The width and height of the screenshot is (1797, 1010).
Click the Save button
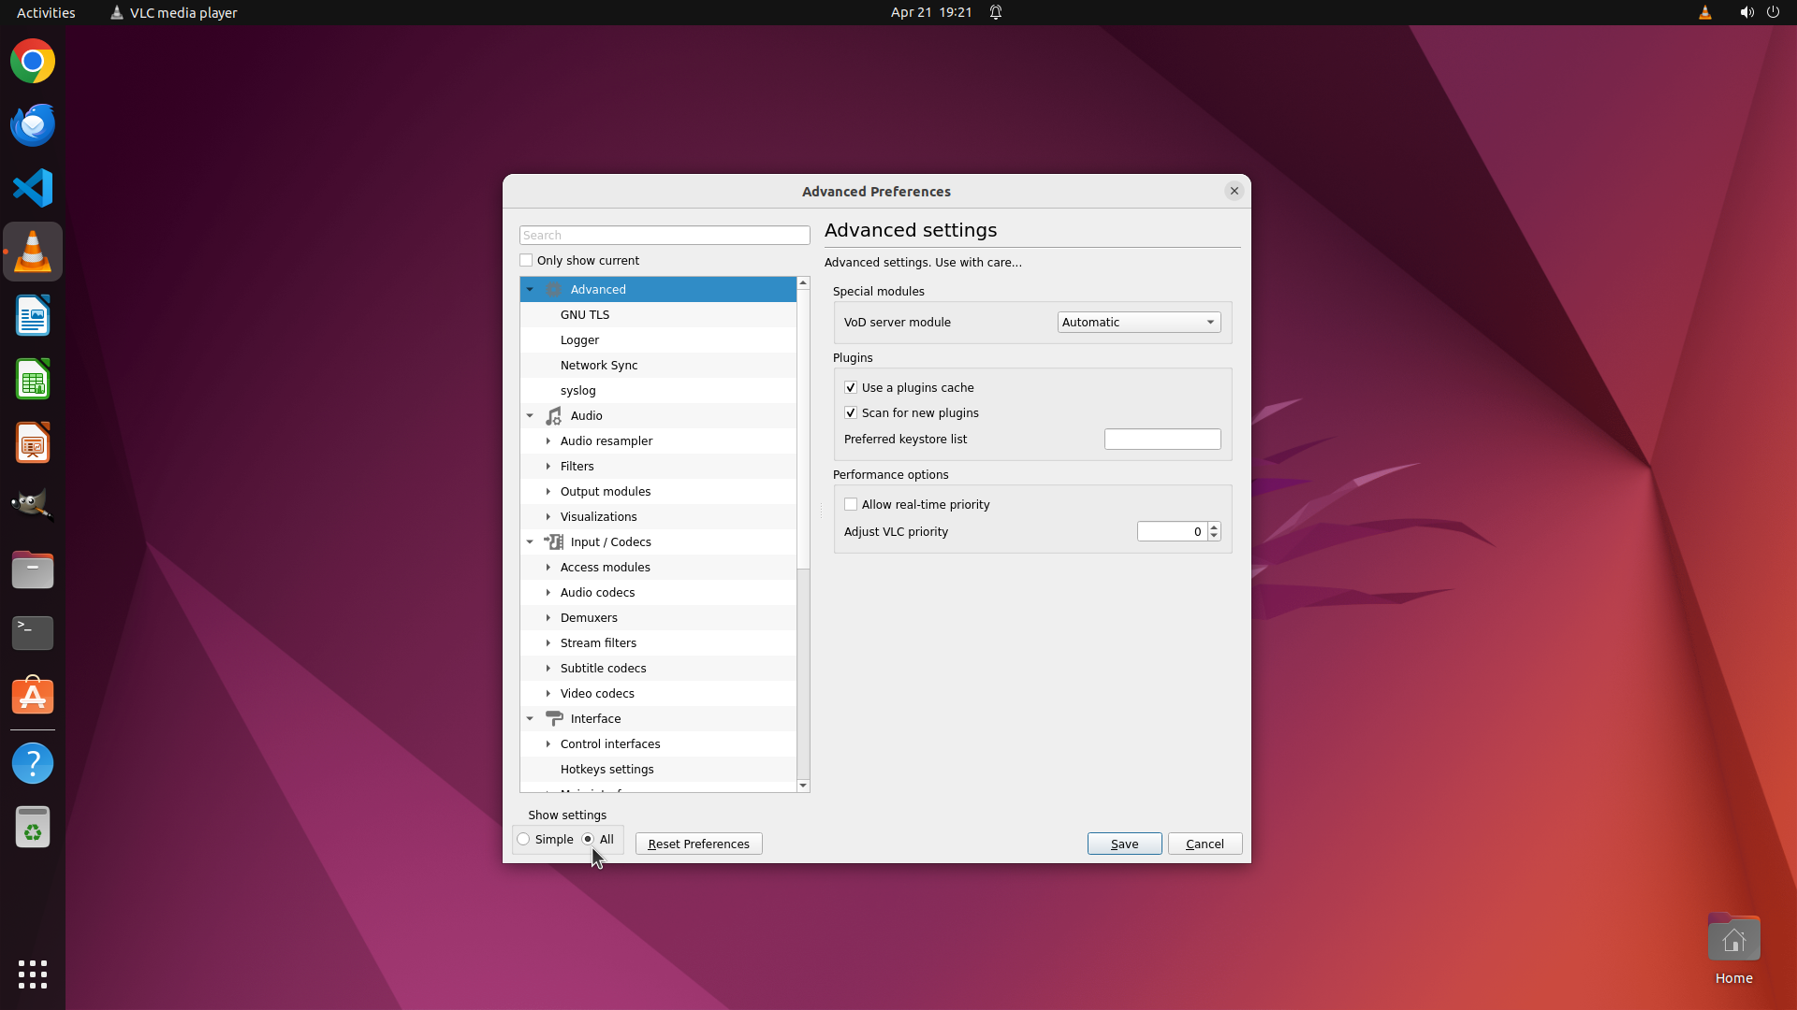click(x=1124, y=844)
